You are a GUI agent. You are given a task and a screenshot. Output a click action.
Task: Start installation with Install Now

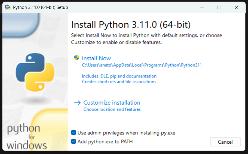pyautogui.click(x=96, y=59)
